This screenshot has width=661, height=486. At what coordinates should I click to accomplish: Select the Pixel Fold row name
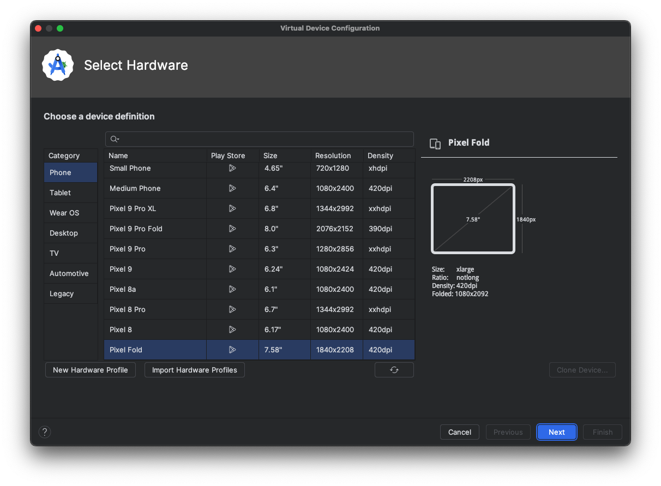pos(126,350)
